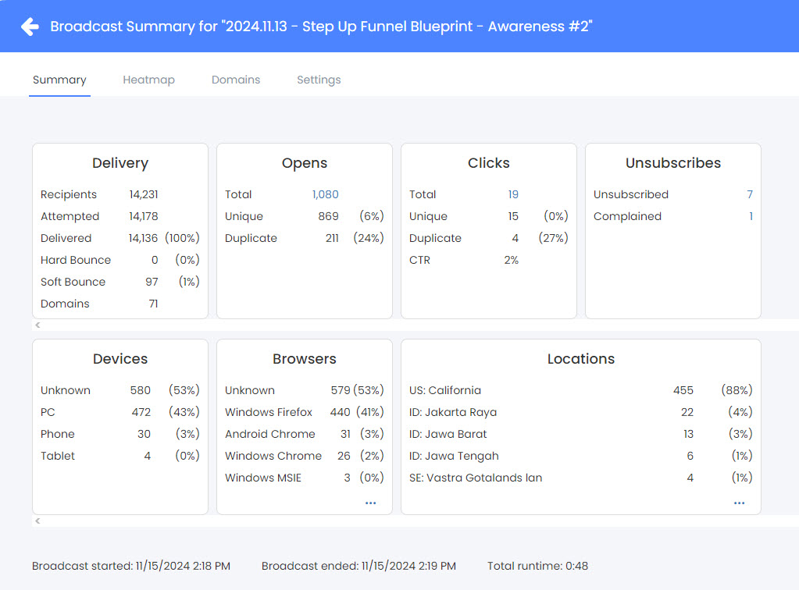Select the Unknown row in the Devices card

pos(66,390)
